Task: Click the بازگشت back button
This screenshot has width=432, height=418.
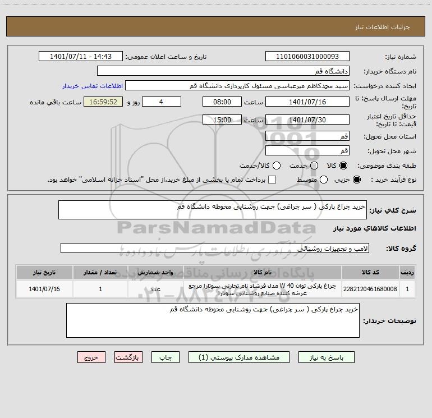Action: [128, 357]
